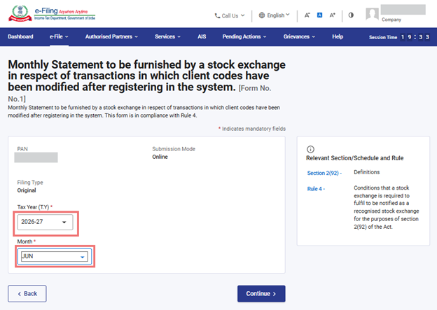
Task: Decrease the page font size
Action: [307, 15]
